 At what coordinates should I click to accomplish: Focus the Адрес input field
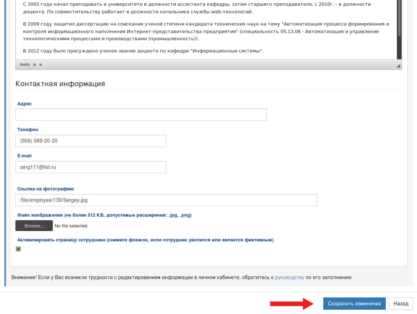(141, 115)
